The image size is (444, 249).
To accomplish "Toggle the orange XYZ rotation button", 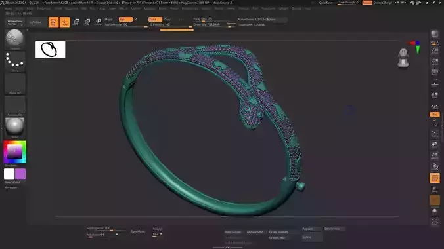I will click(x=434, y=114).
